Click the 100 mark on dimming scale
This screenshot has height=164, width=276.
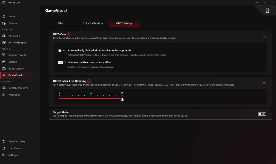[x=121, y=93]
